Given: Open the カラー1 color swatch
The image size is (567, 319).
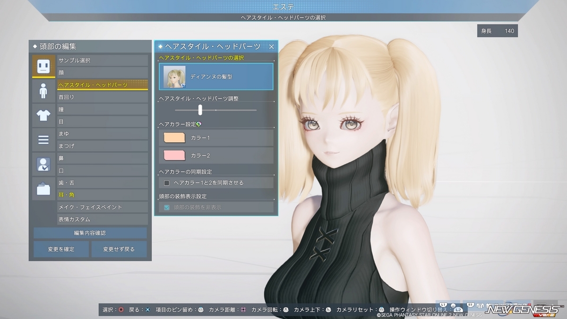Looking at the screenshot, I should (x=174, y=138).
